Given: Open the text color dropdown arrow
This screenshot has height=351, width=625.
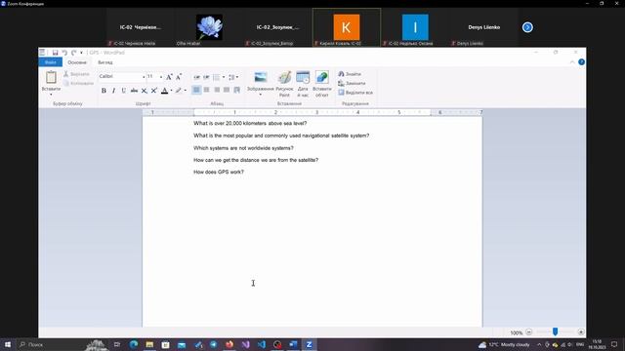Looking at the screenshot, I should pyautogui.click(x=172, y=91).
